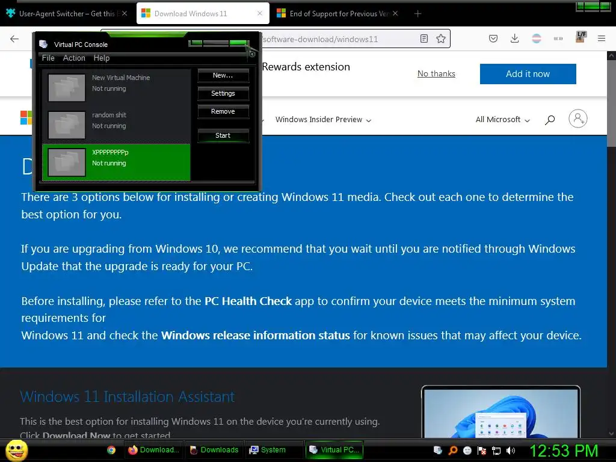Click New... button in Virtual PC Console
The height and width of the screenshot is (462, 616).
click(x=223, y=75)
